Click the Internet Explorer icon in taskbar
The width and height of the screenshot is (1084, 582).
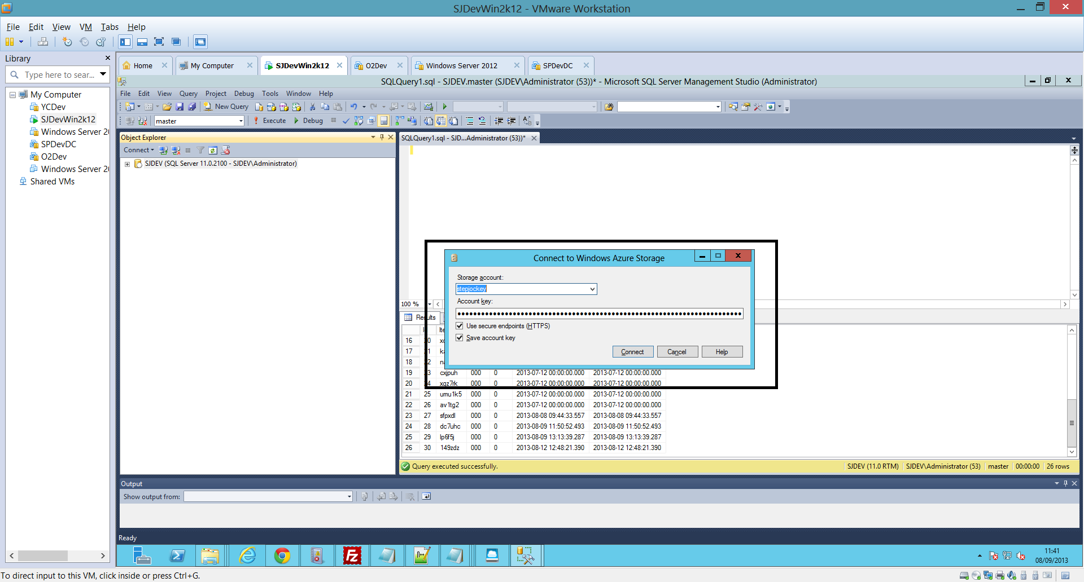point(247,556)
